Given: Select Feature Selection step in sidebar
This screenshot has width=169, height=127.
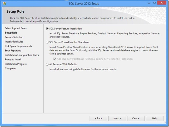Looking at the screenshot, I should (14, 37).
